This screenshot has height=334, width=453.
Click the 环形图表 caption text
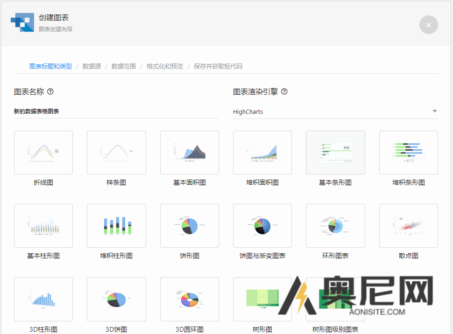[x=335, y=256]
